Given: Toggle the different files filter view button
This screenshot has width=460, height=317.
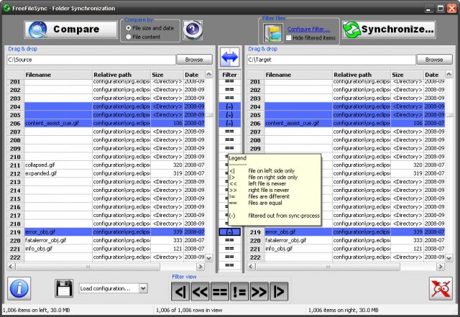Looking at the screenshot, I should coord(239,291).
